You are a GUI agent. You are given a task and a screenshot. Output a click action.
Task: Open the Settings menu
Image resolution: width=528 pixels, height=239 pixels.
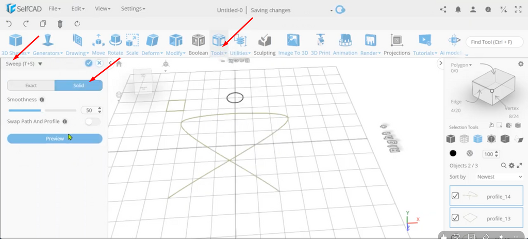pos(133,9)
